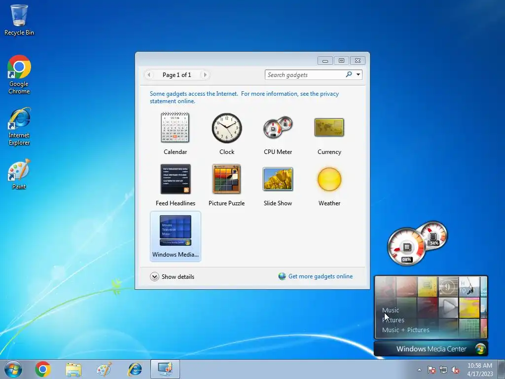Select the Clock gadget
This screenshot has height=379, width=505.
pyautogui.click(x=227, y=133)
